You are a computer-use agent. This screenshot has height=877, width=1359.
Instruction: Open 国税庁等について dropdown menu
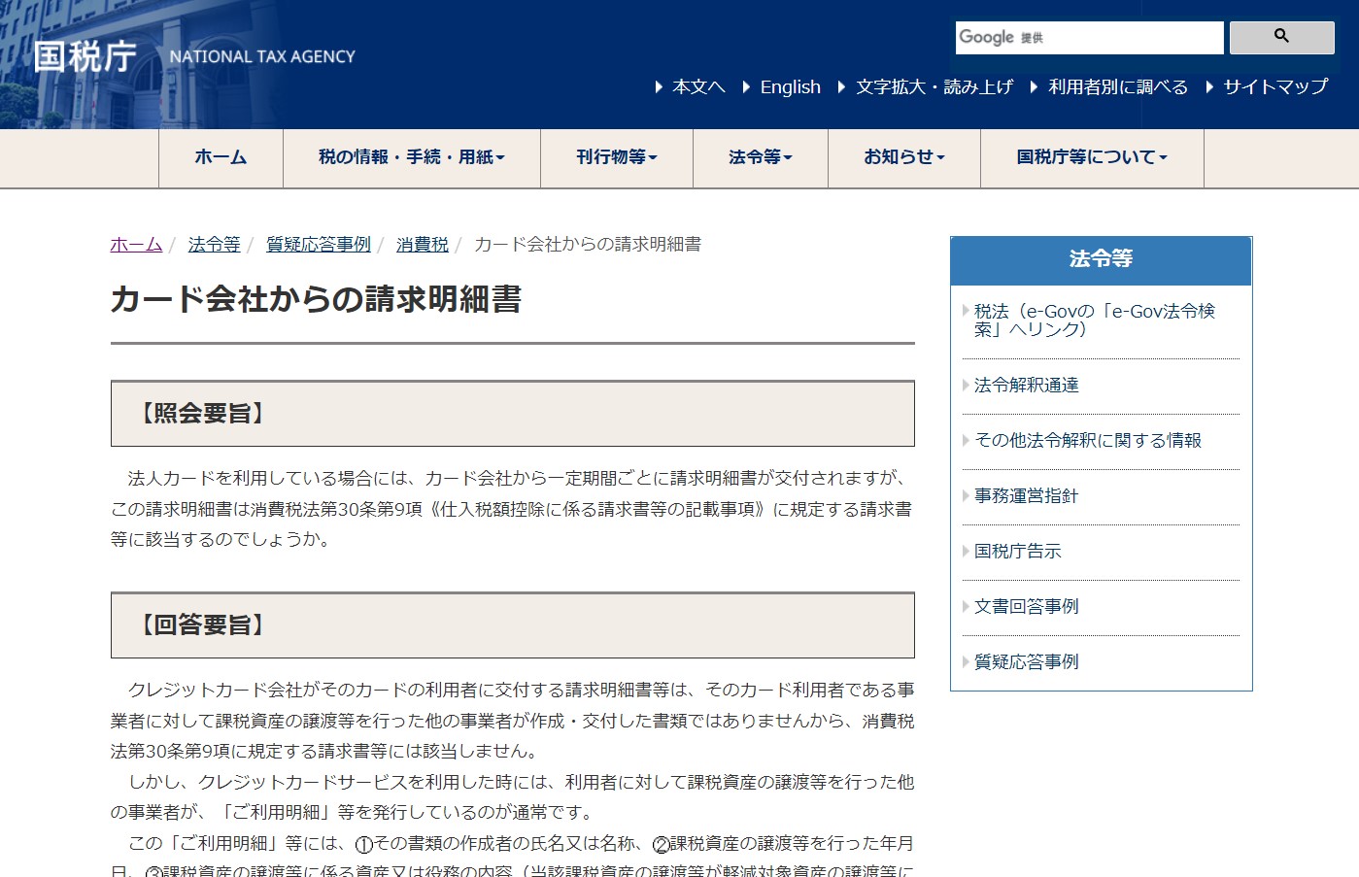click(1091, 157)
